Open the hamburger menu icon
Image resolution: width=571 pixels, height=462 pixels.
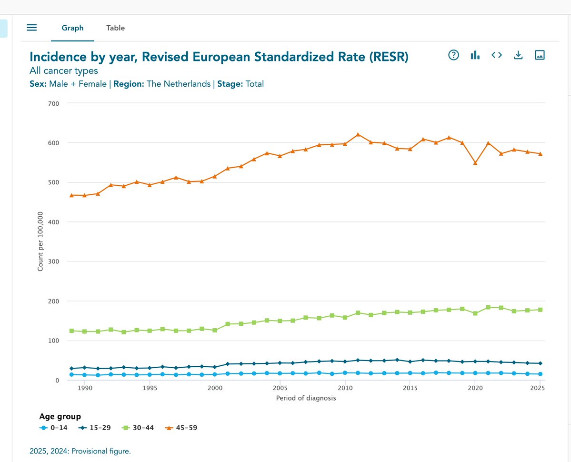pos(32,28)
